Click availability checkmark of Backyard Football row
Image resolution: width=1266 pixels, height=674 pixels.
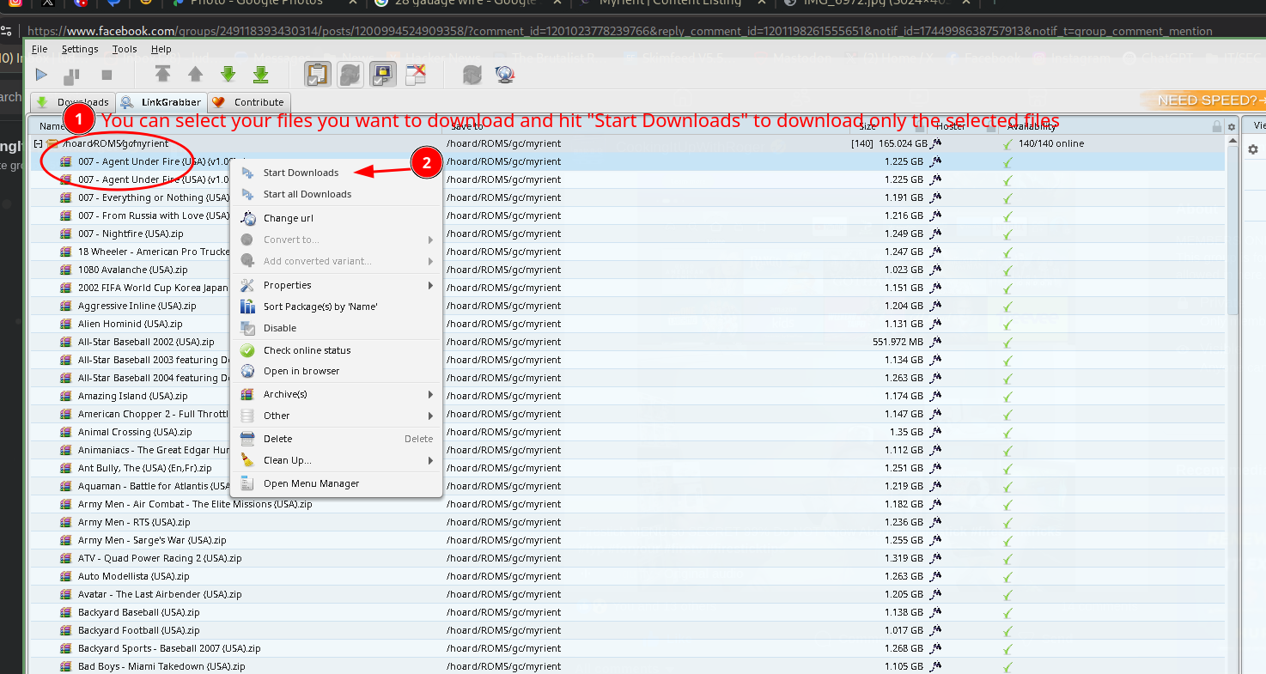coord(1008,630)
